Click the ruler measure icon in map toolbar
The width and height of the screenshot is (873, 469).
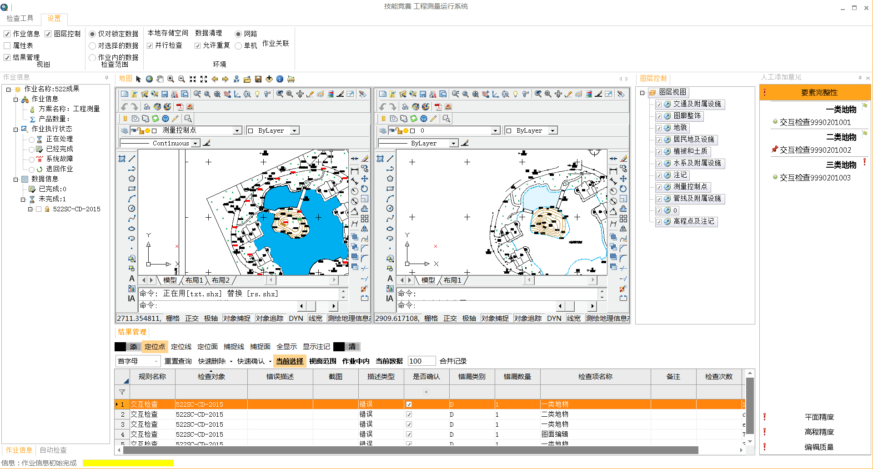coord(291,79)
